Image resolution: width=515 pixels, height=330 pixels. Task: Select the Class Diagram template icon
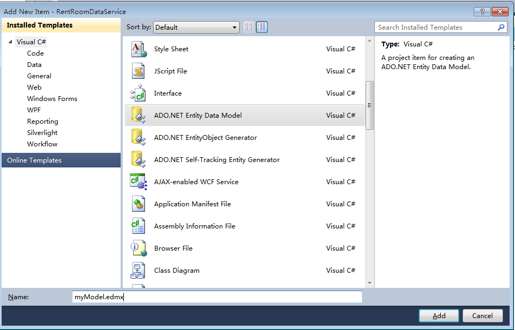(138, 270)
